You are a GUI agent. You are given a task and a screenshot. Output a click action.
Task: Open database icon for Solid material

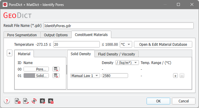(x=56, y=76)
